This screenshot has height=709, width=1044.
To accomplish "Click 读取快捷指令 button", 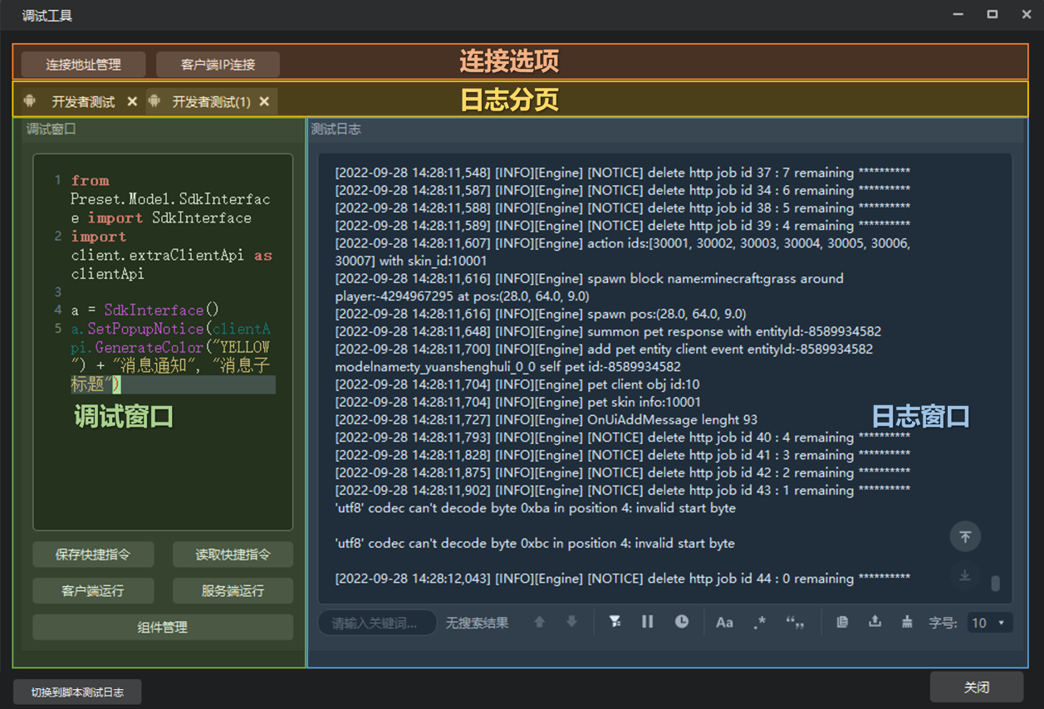I will coord(233,555).
